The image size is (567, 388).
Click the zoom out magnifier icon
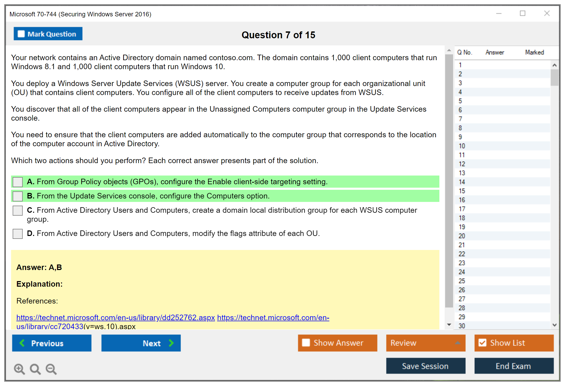(x=51, y=369)
